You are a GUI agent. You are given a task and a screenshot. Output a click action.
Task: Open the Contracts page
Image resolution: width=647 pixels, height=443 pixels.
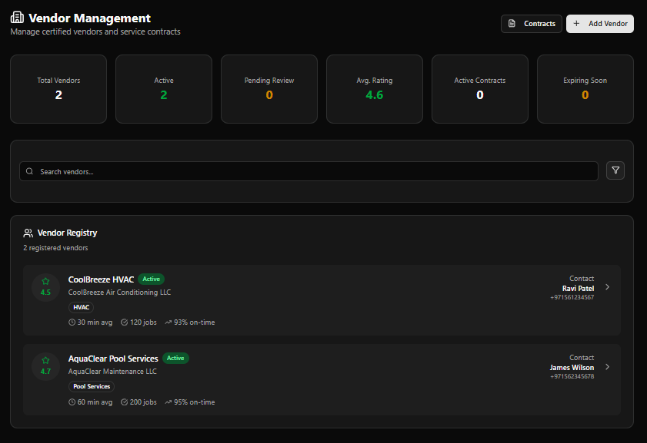click(531, 24)
